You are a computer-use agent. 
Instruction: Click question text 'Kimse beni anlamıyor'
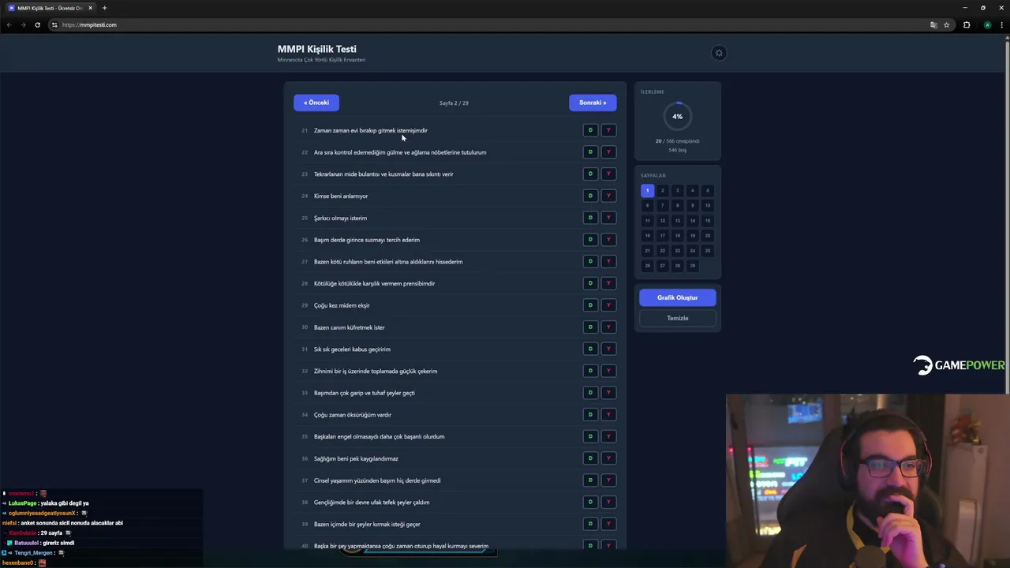point(341,196)
